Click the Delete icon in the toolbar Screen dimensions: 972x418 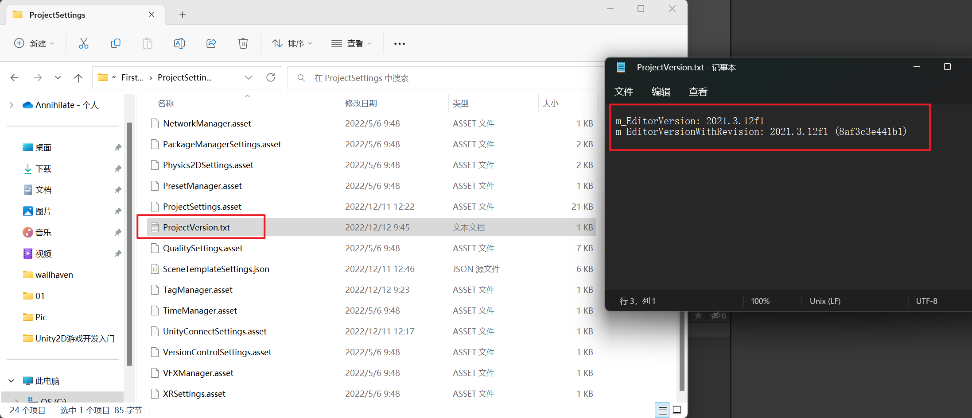point(243,43)
